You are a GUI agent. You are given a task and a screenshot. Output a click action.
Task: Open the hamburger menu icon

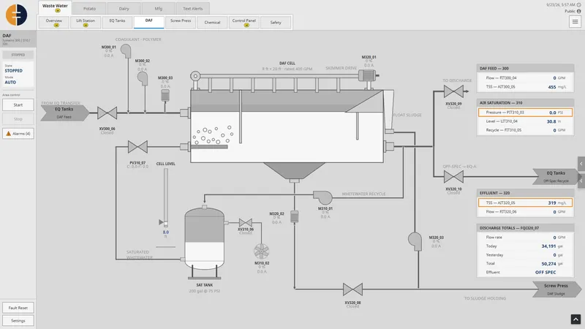(x=575, y=22)
